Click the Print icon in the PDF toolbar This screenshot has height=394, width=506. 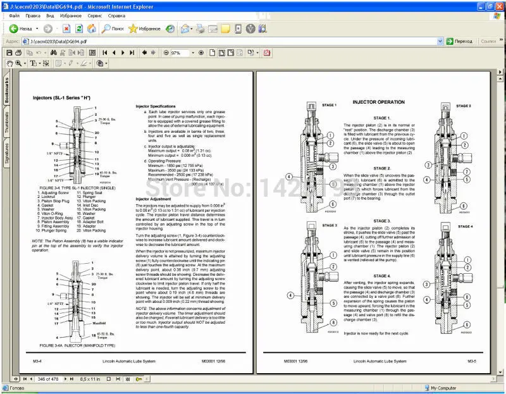18,54
